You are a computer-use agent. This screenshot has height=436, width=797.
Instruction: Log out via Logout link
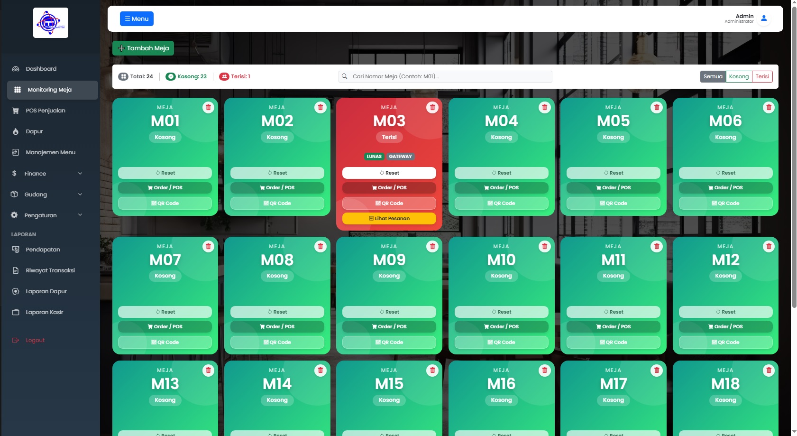53,340
